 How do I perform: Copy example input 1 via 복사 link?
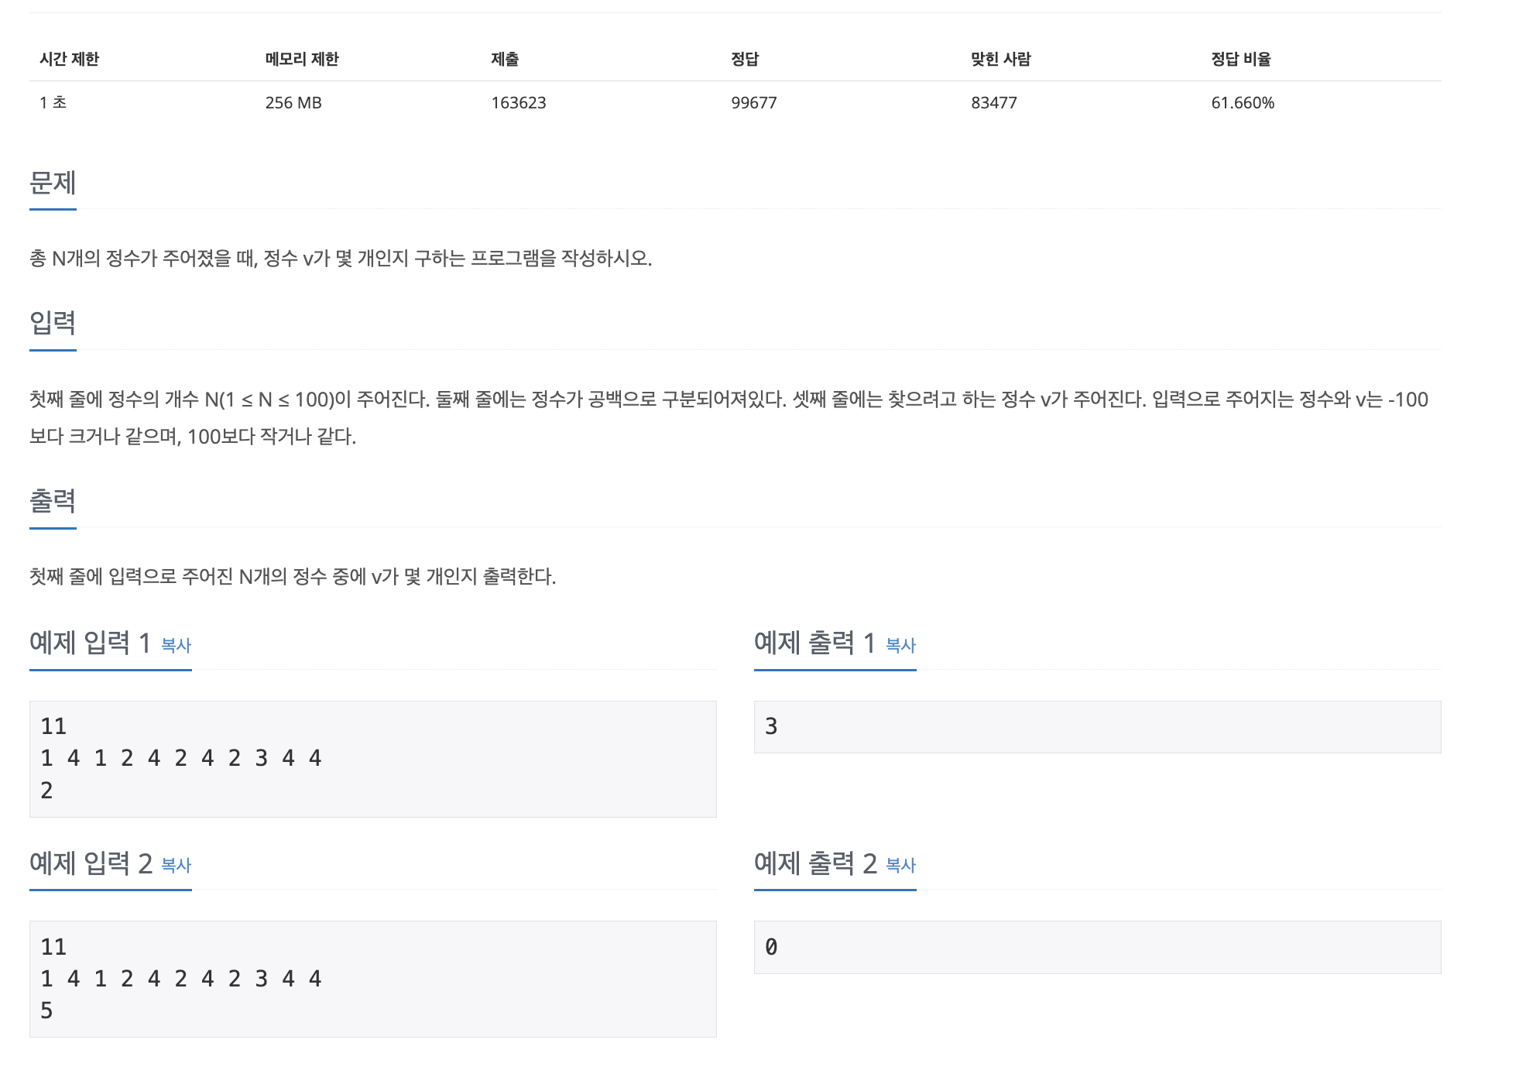[x=176, y=645]
